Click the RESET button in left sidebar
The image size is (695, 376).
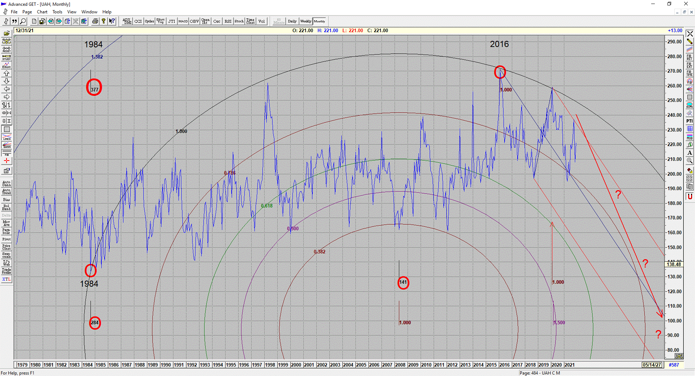7,49
